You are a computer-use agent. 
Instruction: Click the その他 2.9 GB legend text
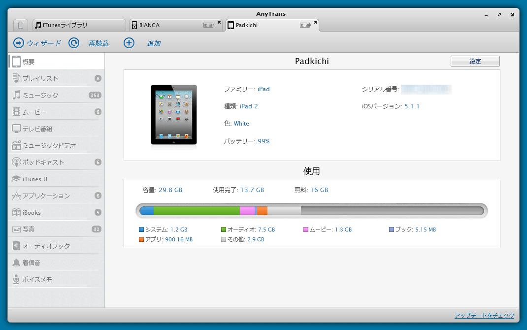(x=246, y=239)
